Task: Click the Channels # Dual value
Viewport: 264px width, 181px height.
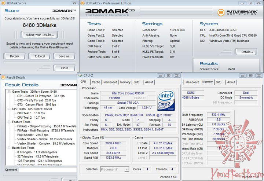Action: (246, 93)
